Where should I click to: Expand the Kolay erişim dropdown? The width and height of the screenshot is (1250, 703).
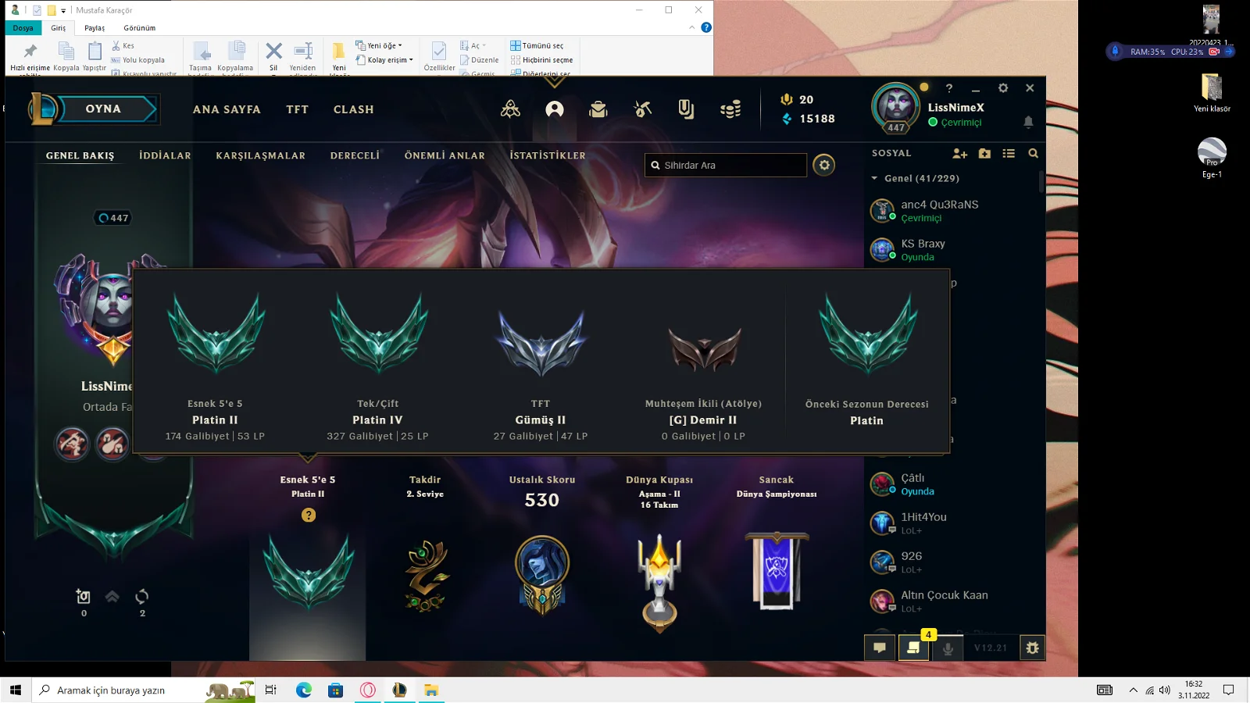pos(385,59)
